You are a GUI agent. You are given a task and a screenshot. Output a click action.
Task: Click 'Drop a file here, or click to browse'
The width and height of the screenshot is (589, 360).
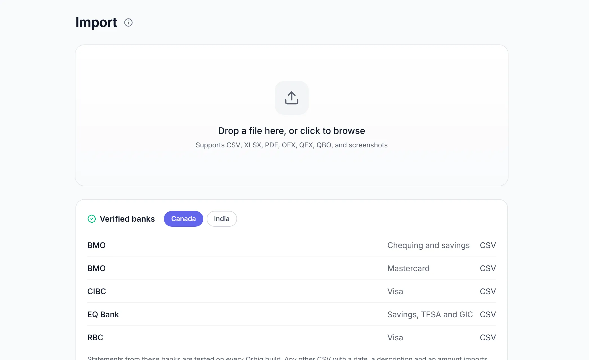click(292, 131)
